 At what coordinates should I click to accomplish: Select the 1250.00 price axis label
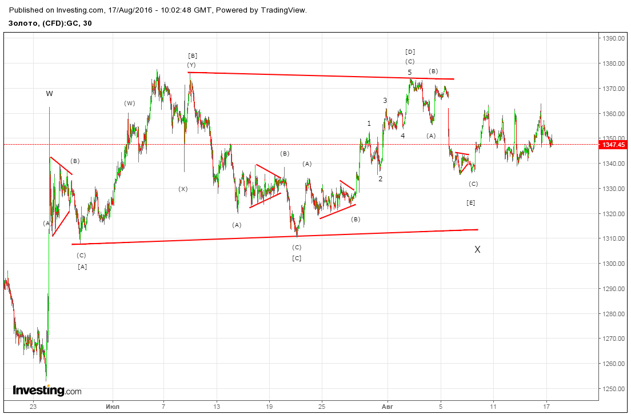(614, 389)
